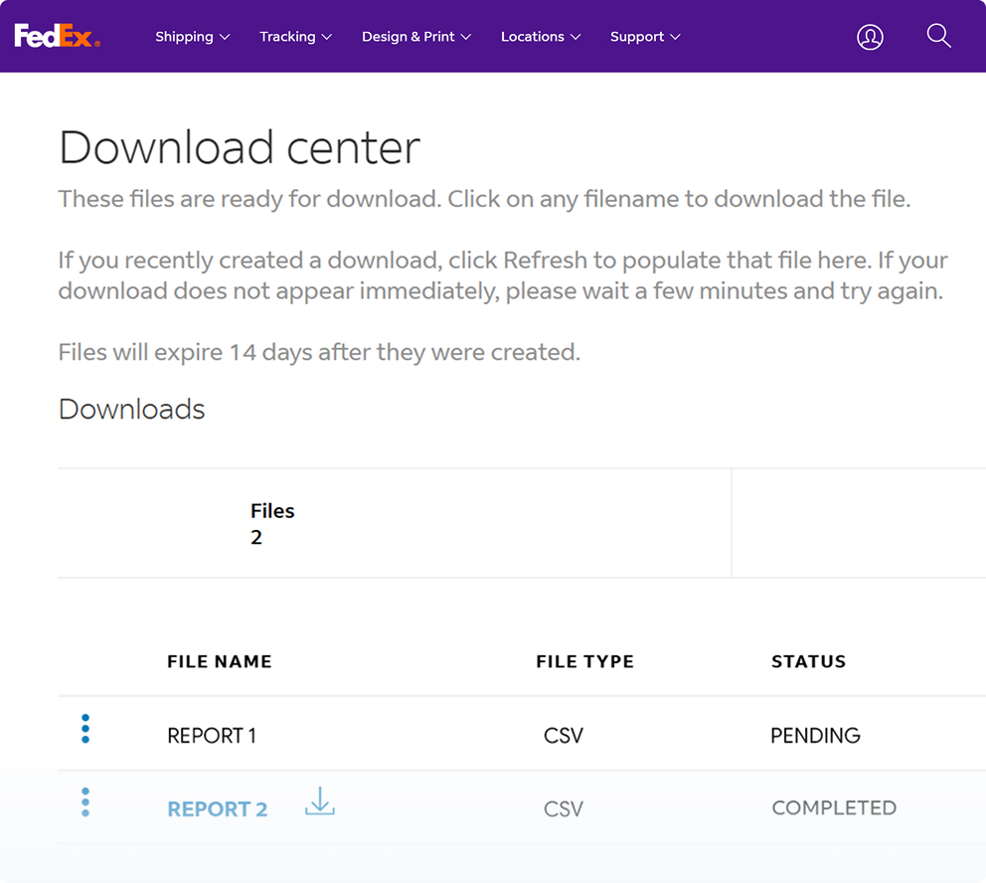This screenshot has width=986, height=883.
Task: Select the REPORT 1 file name
Action: (x=212, y=735)
